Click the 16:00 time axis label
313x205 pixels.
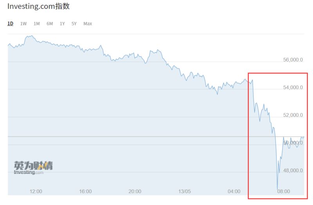pos(85,191)
